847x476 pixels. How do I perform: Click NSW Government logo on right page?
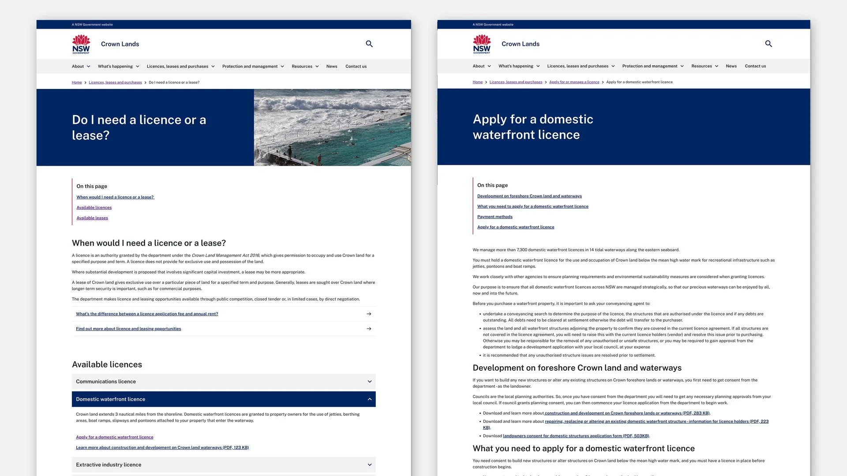[482, 44]
